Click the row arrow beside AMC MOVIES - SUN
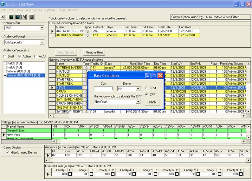Viewport: 252px width, 181px height. [52, 31]
